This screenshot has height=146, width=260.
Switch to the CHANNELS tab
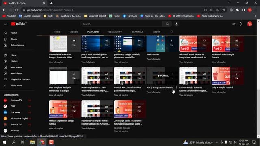pos(137,32)
